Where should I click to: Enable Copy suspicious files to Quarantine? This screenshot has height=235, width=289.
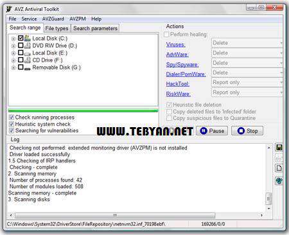[169, 118]
